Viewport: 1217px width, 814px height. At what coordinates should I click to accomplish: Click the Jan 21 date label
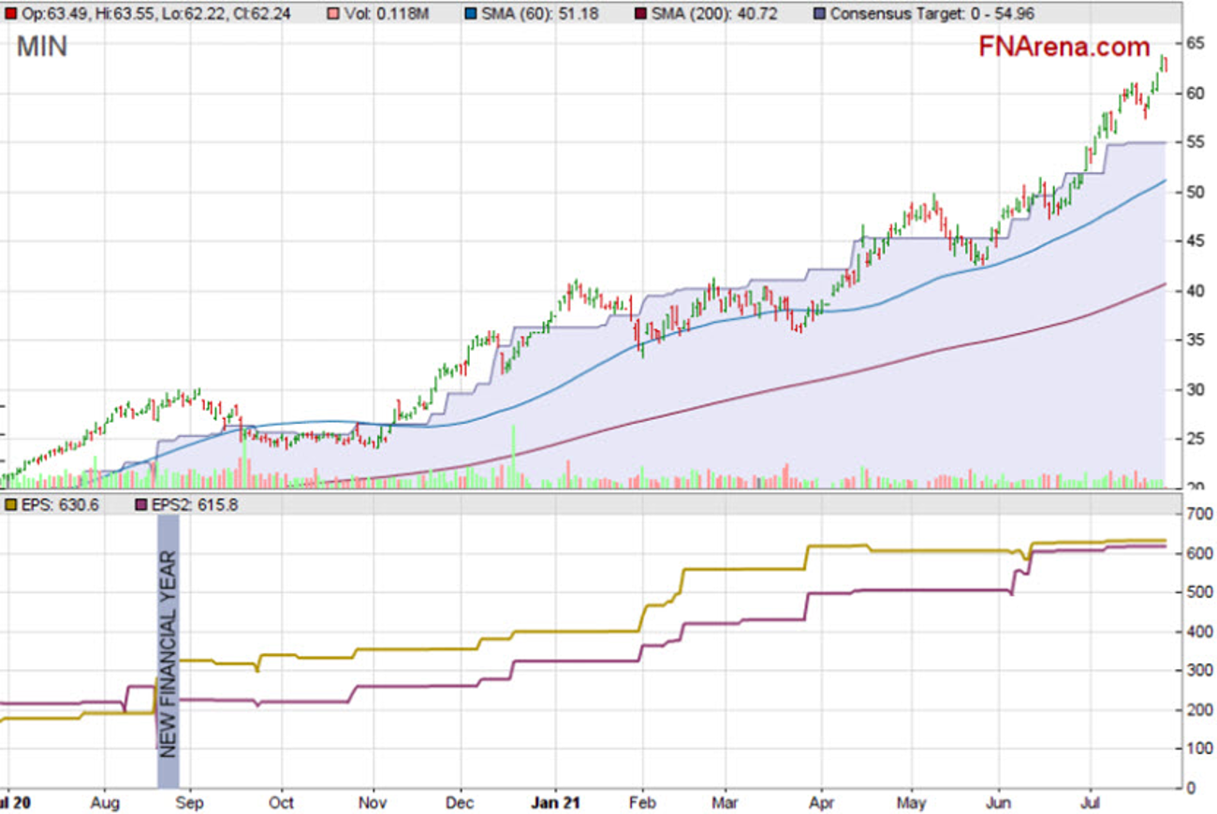[556, 803]
